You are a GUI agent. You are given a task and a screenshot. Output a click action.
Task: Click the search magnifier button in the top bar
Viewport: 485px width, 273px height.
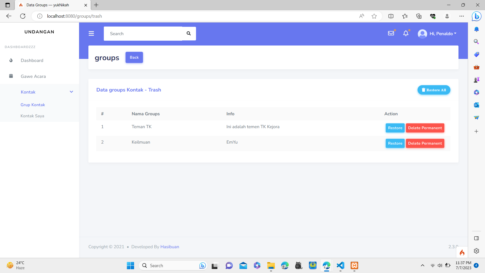(188, 33)
